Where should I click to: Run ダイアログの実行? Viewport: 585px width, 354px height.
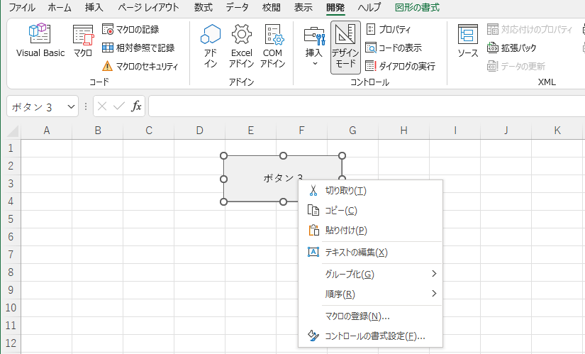tap(401, 66)
